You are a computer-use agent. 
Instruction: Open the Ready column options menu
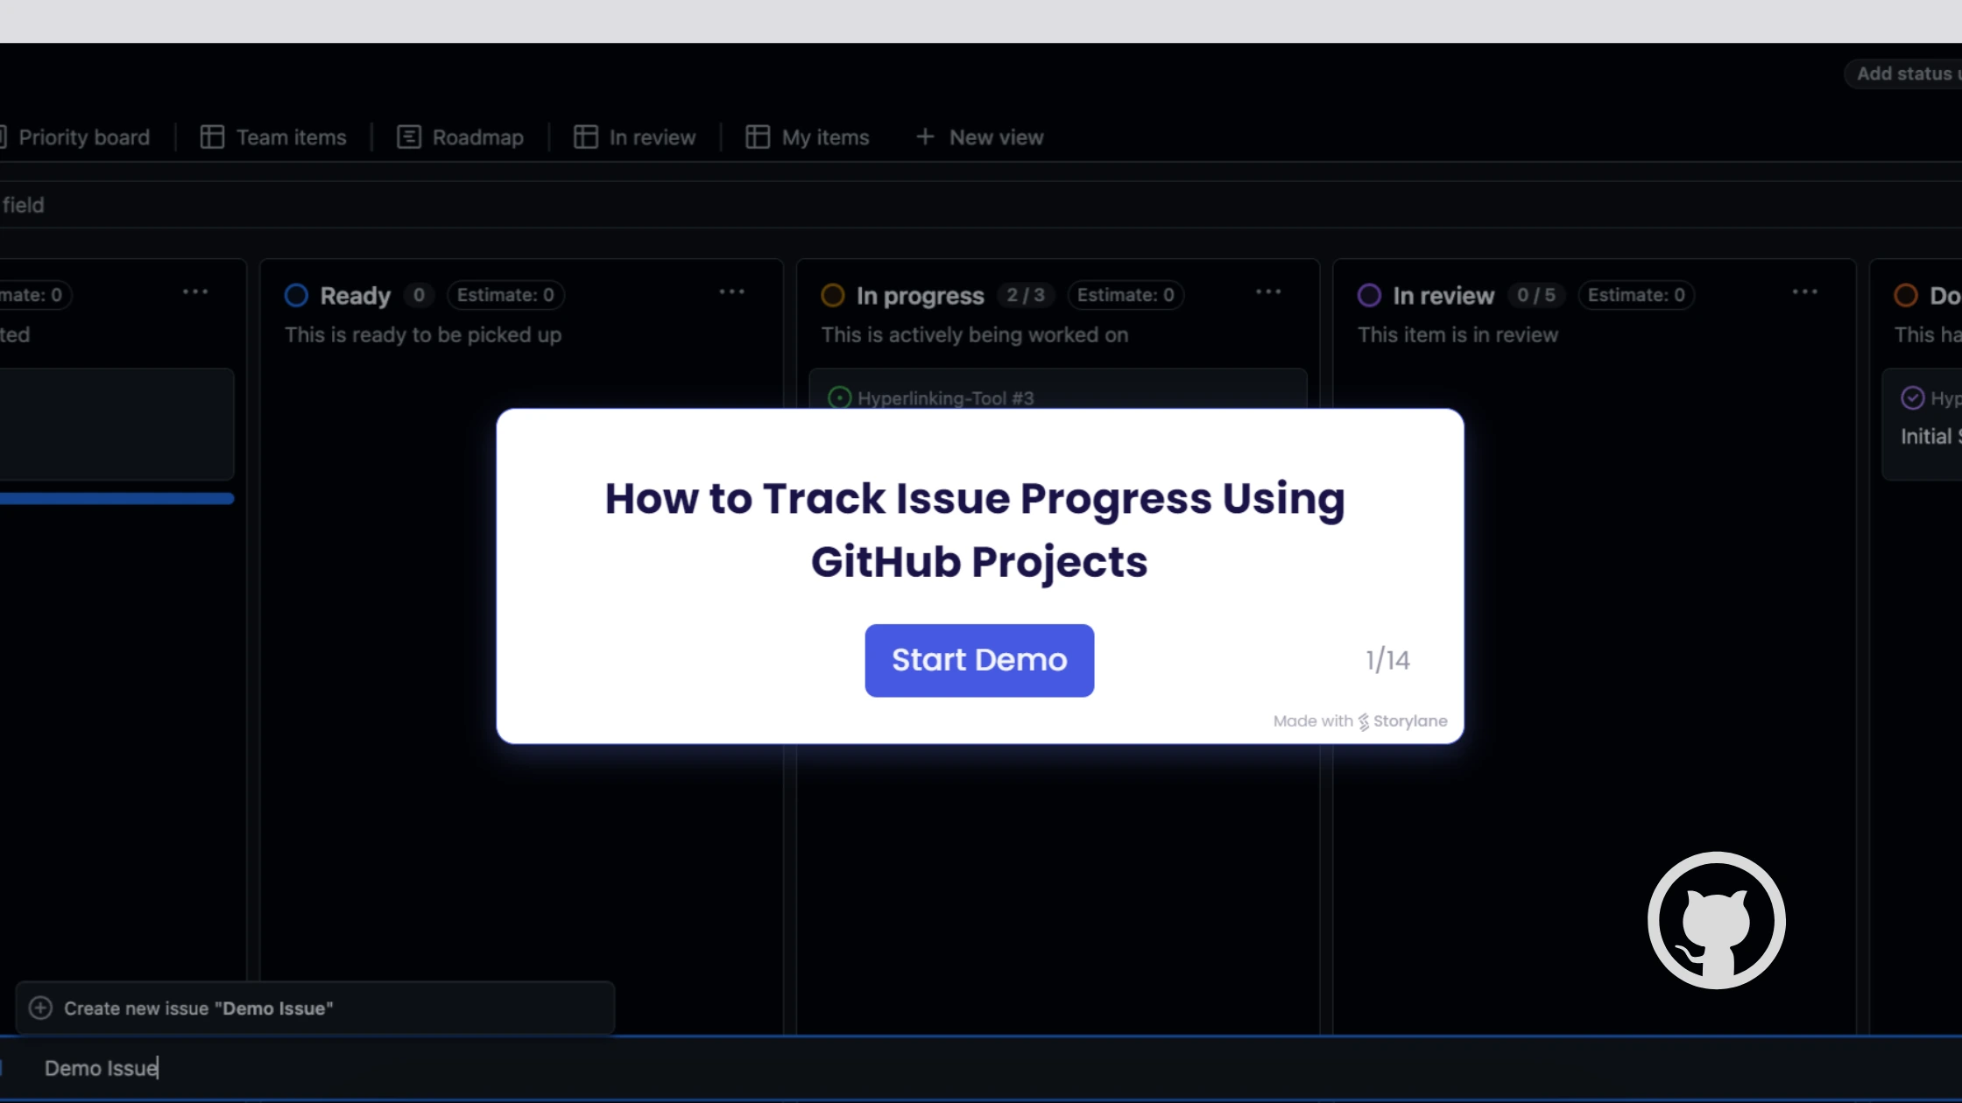coord(731,292)
